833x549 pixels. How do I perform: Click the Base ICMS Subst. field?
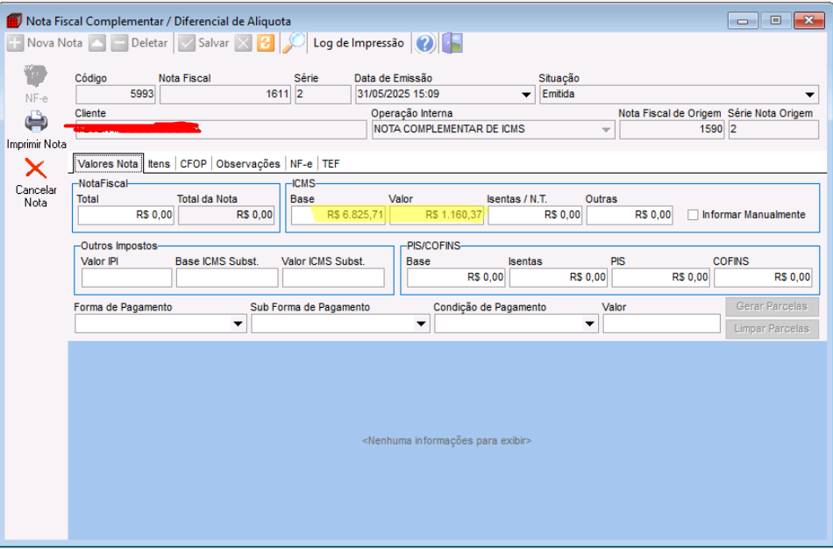pos(227,278)
